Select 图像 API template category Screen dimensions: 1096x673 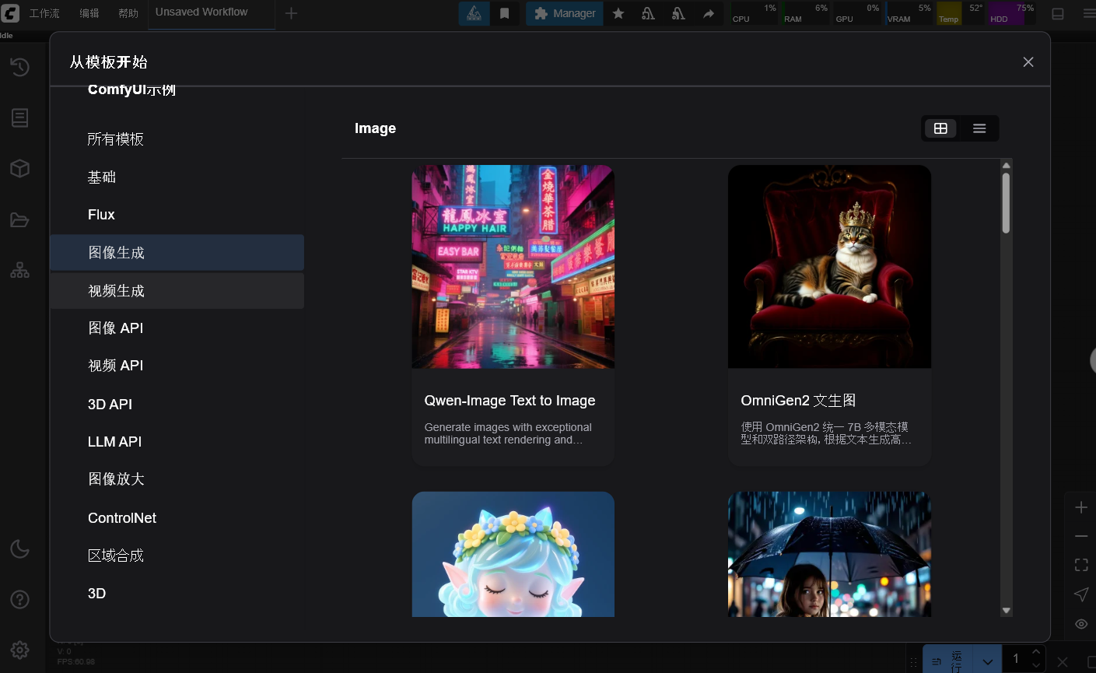177,328
